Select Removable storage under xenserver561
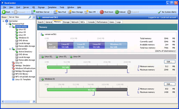The image size is (179, 109). coord(27,46)
